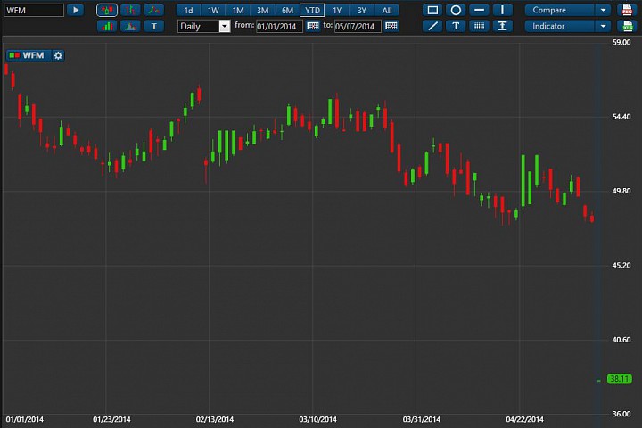Viewport: 642px width, 428px height.
Task: Select the candlestick chart type
Action: (x=107, y=10)
